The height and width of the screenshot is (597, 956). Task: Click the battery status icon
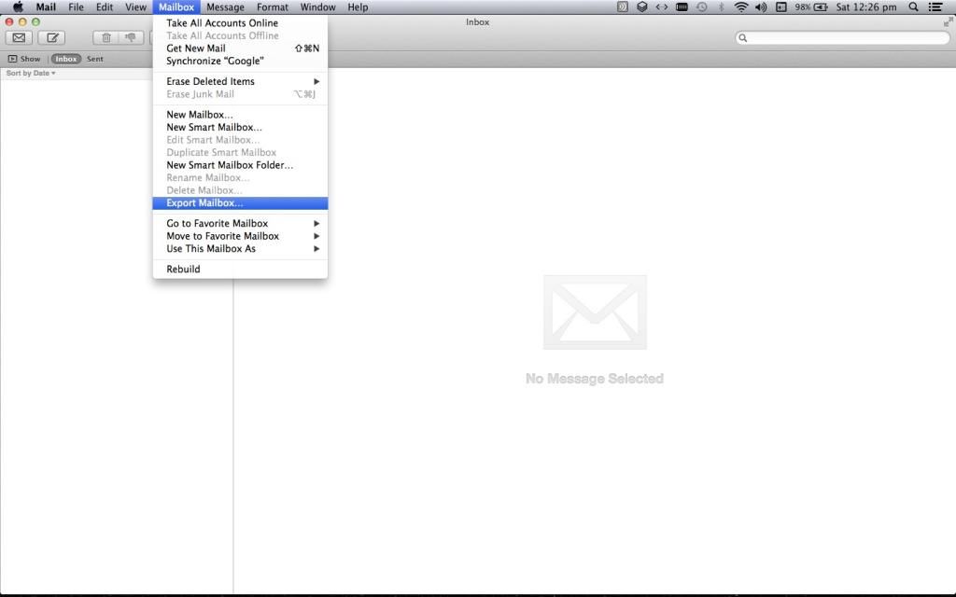pyautogui.click(x=821, y=7)
